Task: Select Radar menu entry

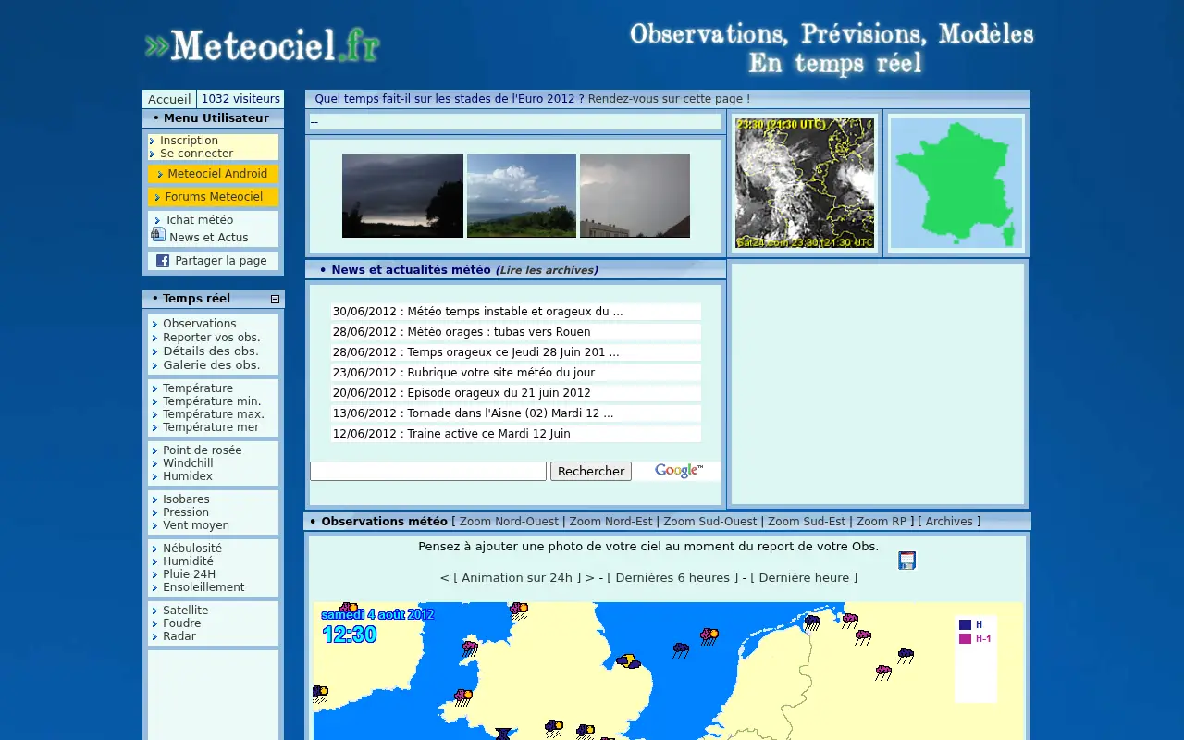Action: coord(179,636)
